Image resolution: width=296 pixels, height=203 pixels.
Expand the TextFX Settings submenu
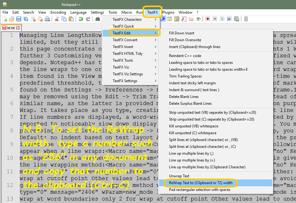pyautogui.click(x=131, y=81)
